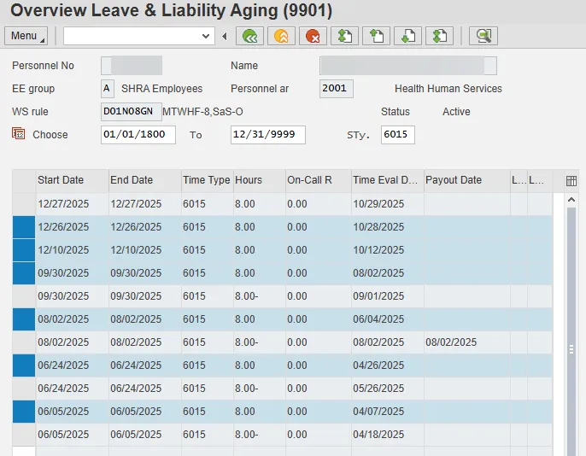Expand the Menu button
586x456 pixels.
click(26, 36)
